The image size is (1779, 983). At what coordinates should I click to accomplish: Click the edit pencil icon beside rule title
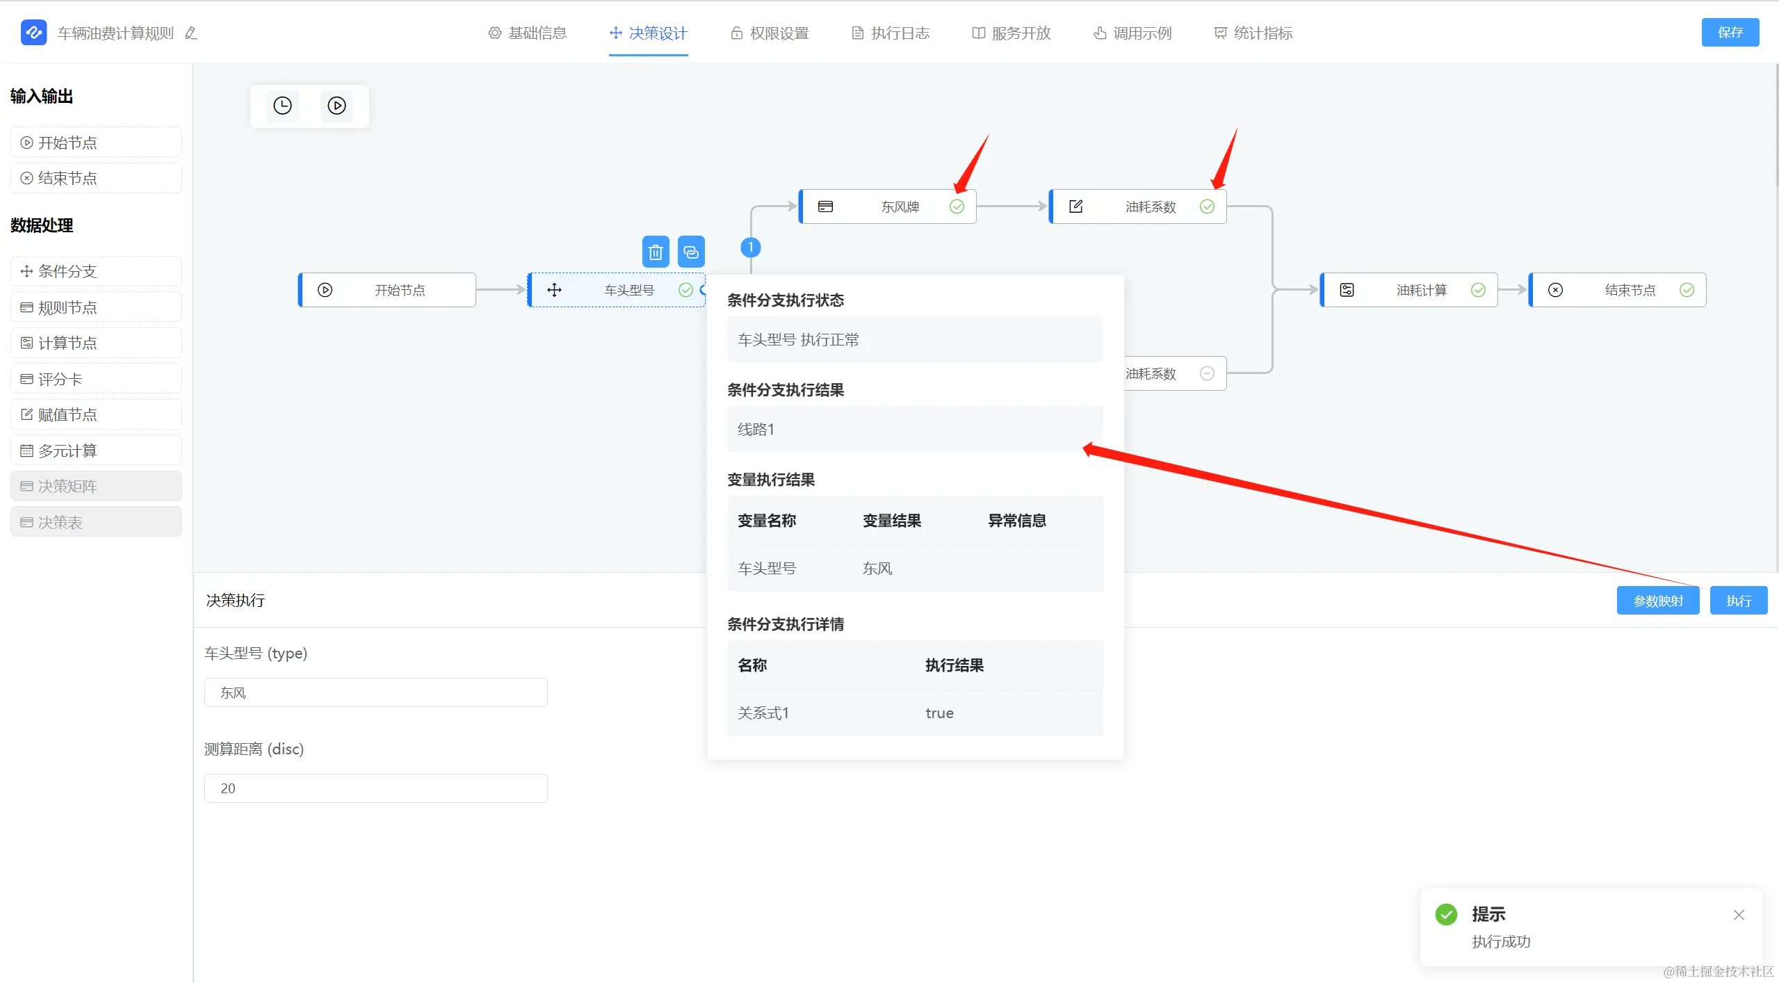click(x=191, y=33)
